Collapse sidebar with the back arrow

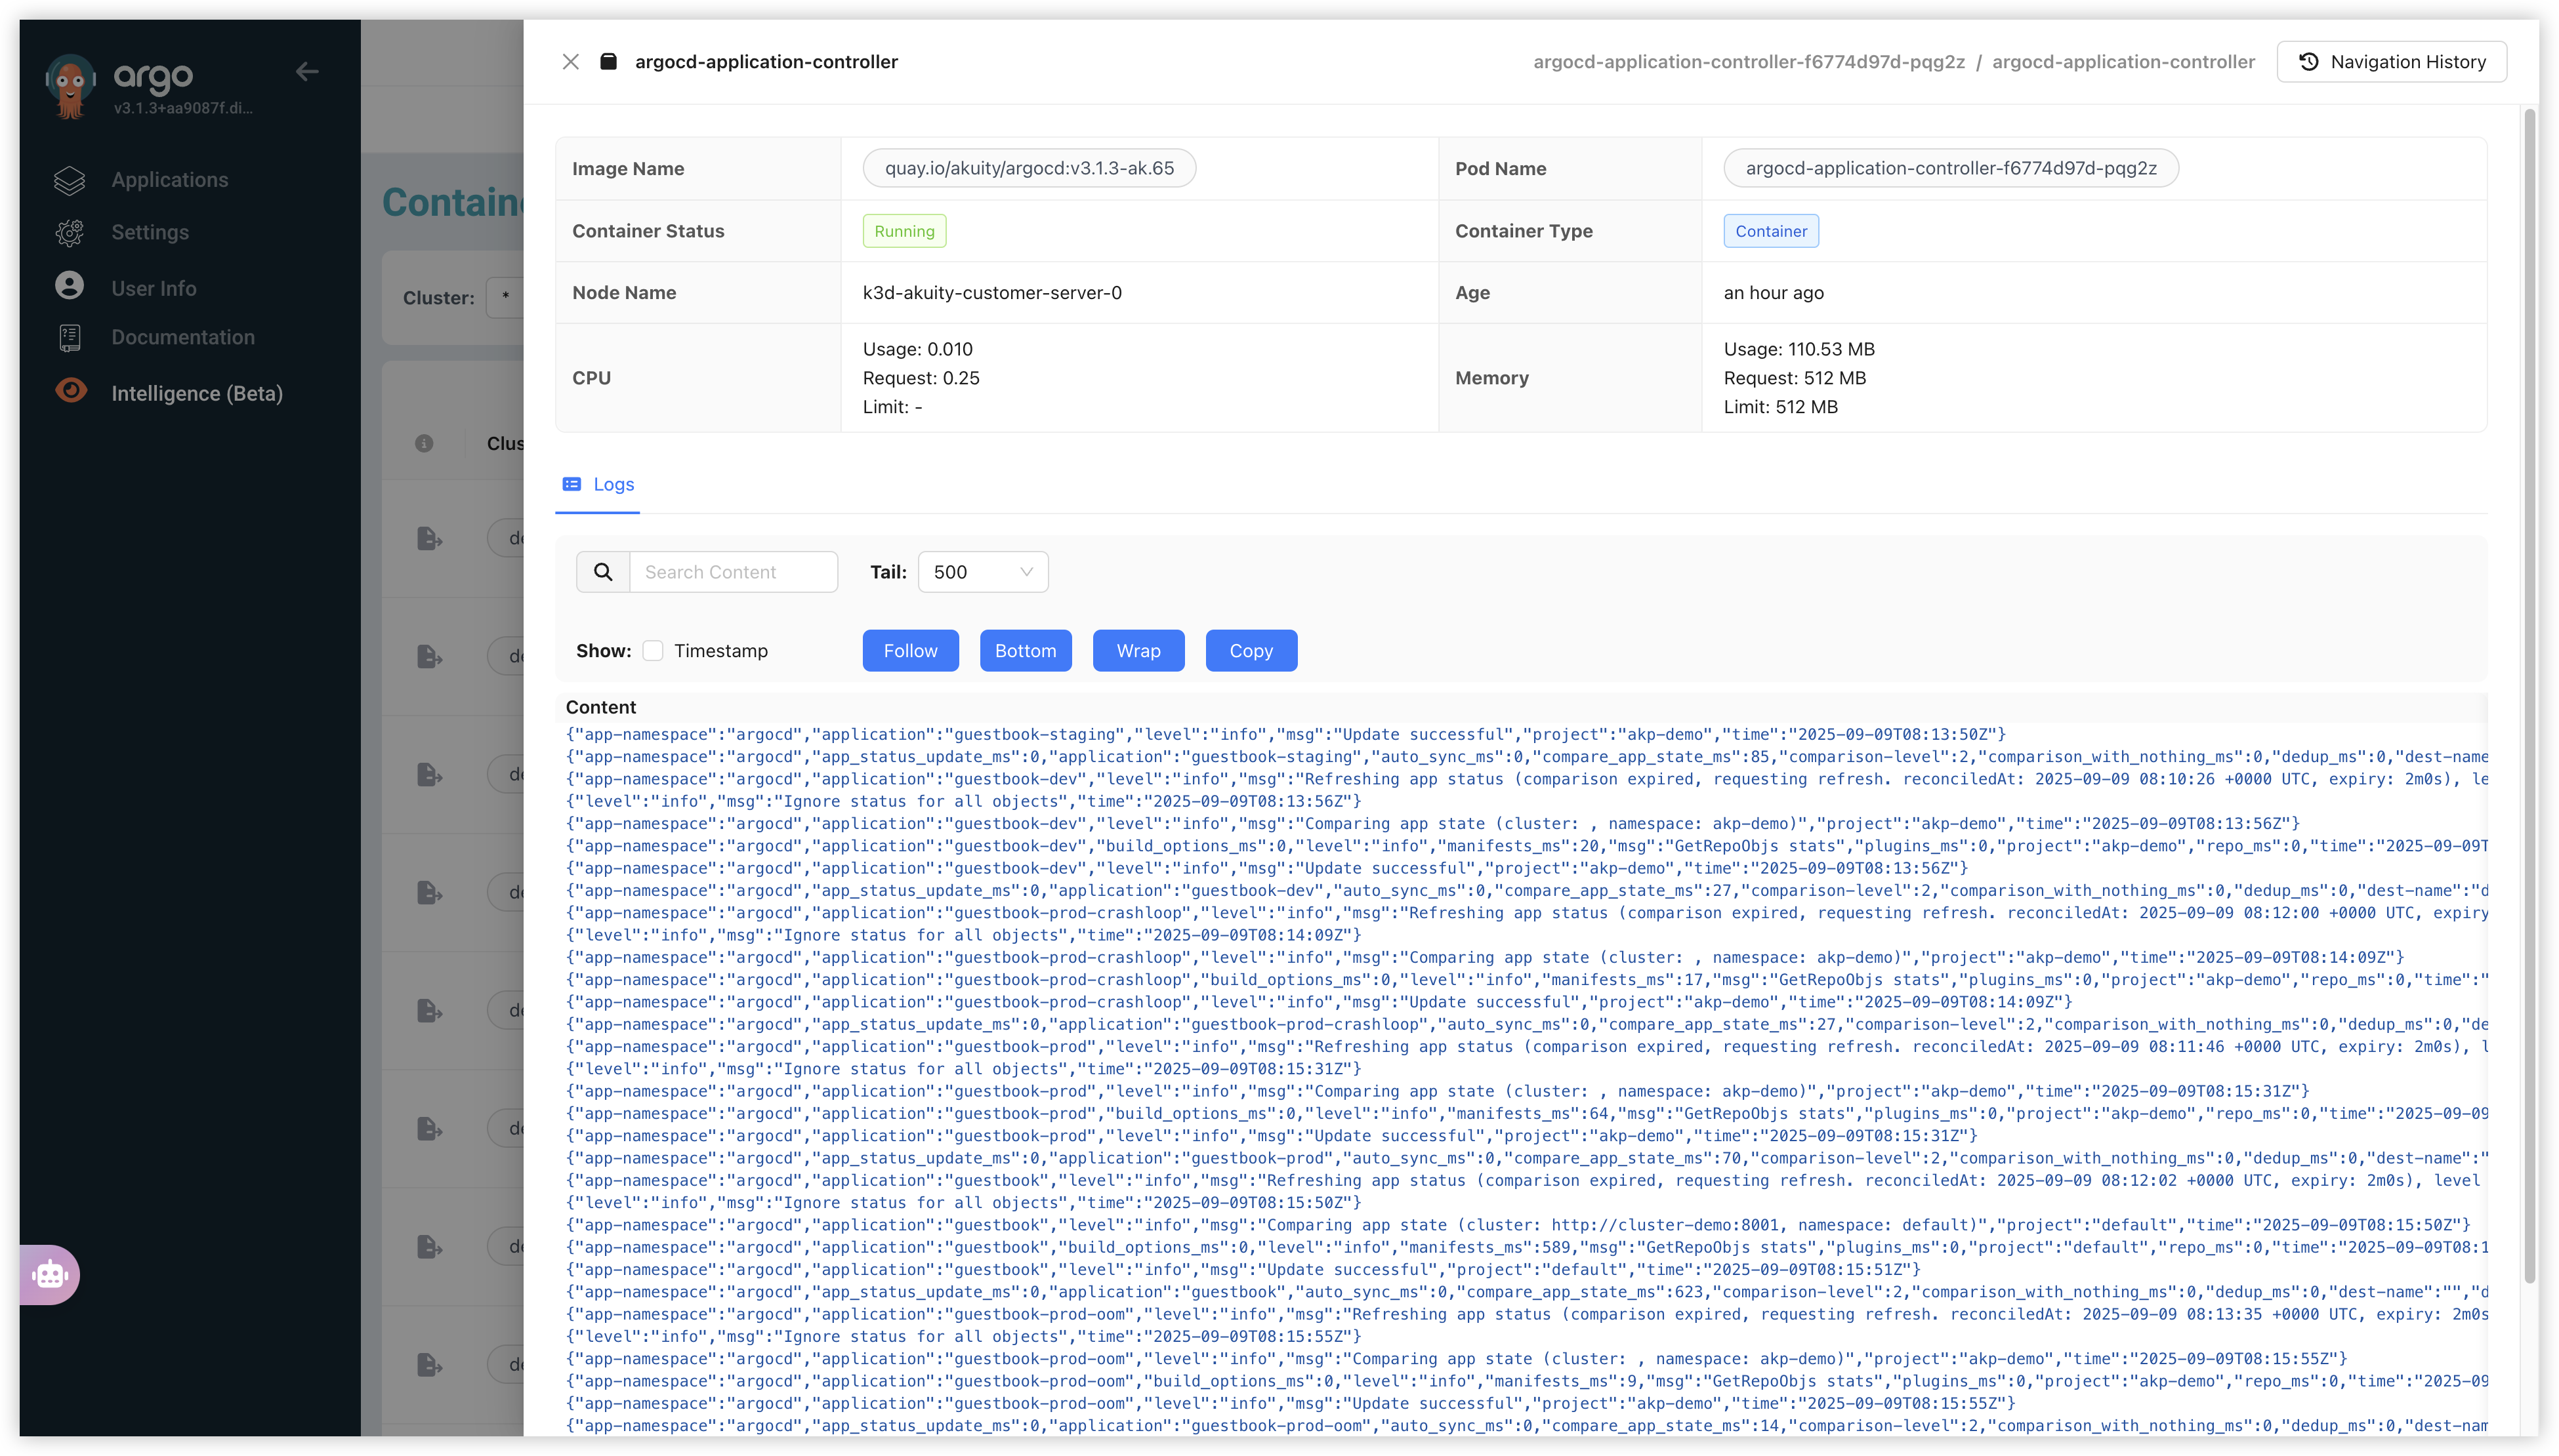307,72
